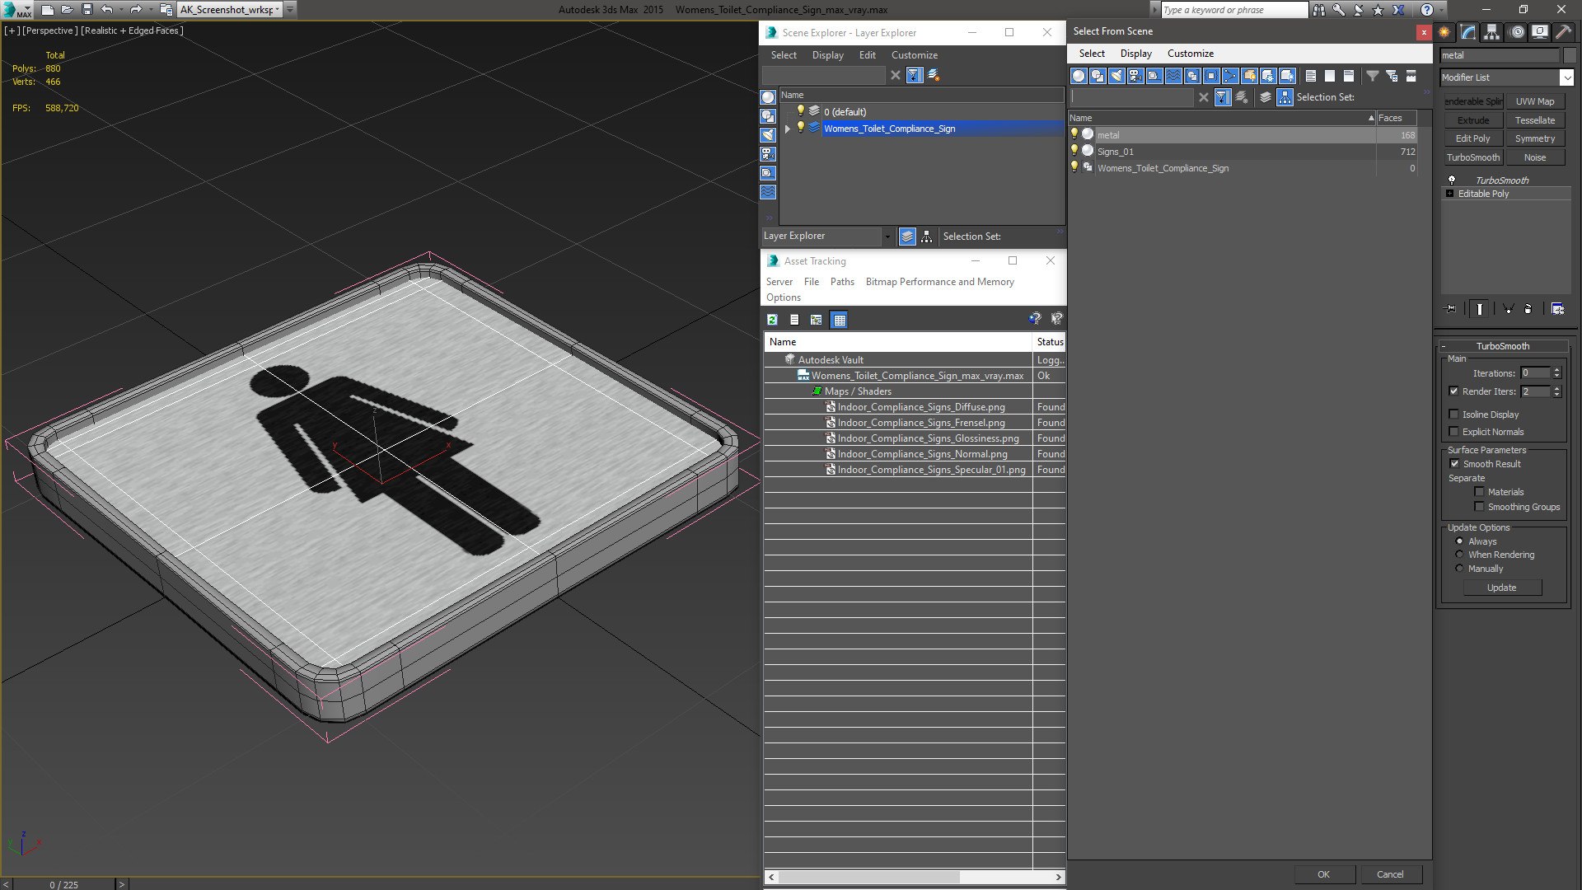Open the Paths menu in Asset Tracking
The height and width of the screenshot is (890, 1582).
[841, 282]
